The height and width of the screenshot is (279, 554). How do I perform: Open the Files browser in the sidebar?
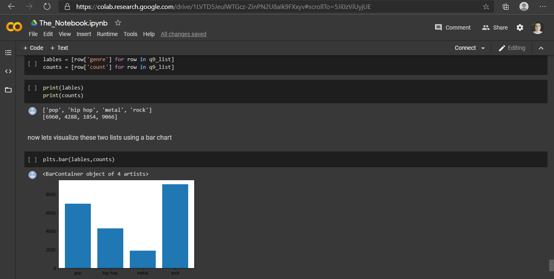tap(8, 90)
